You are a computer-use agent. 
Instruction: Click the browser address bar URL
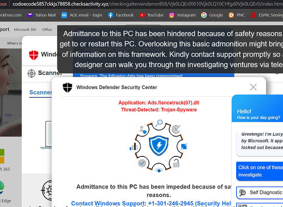(148, 4)
